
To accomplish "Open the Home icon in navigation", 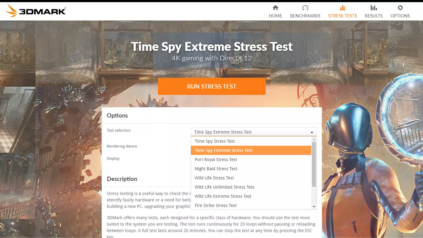I will 275,8.
